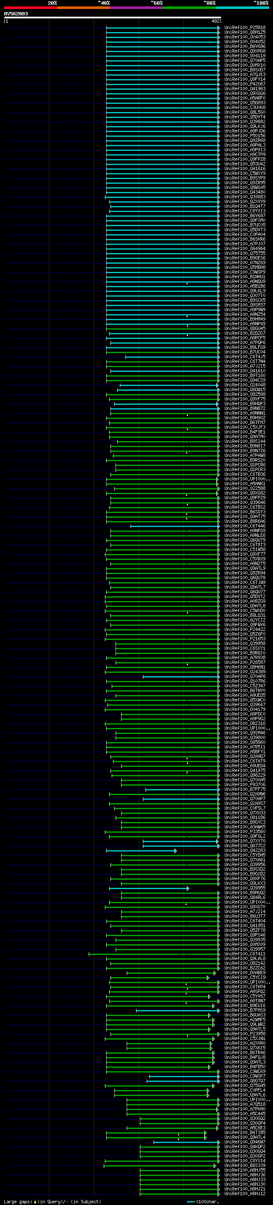Select label UniRef100_Q41963
Viewport: 273px width, 1205px height.
(x=244, y=89)
